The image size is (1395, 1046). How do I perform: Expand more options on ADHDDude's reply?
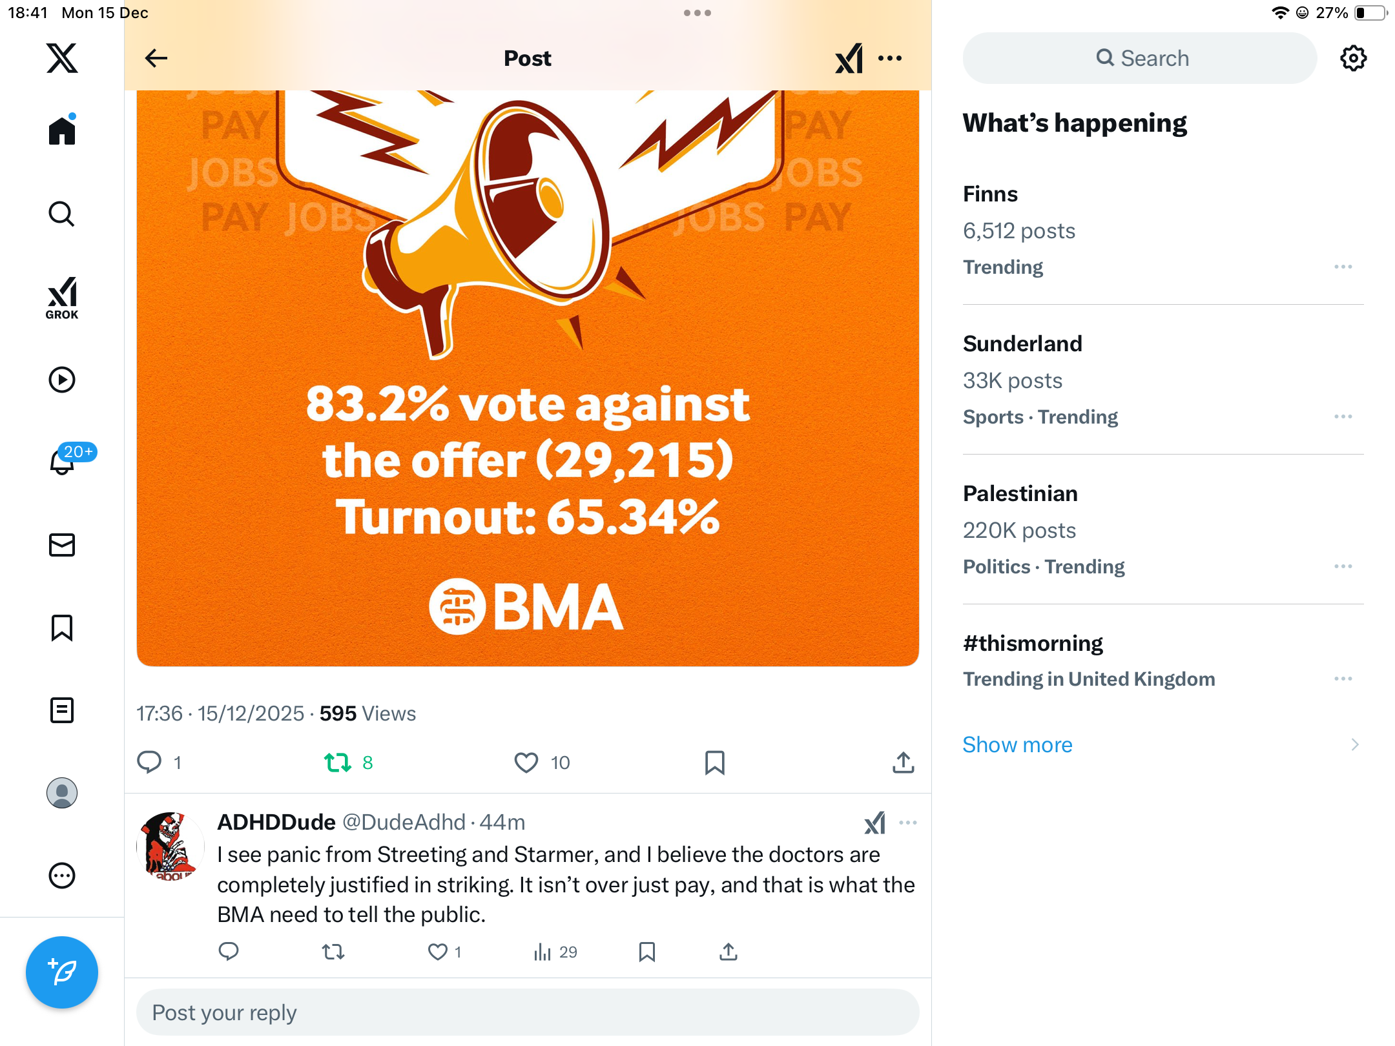[908, 823]
